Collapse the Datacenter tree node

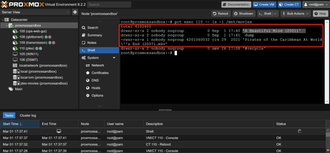[3, 20]
